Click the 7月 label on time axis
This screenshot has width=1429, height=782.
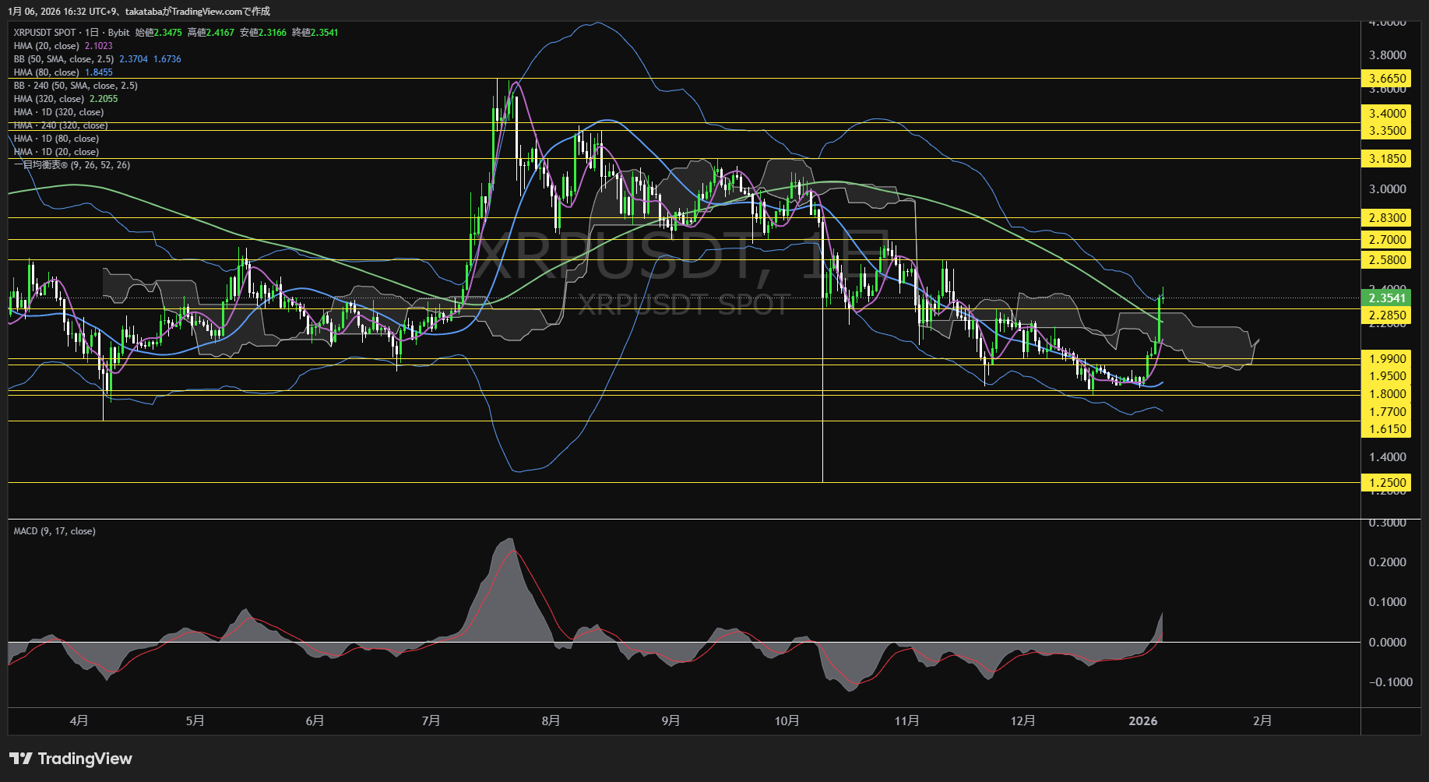pyautogui.click(x=431, y=721)
